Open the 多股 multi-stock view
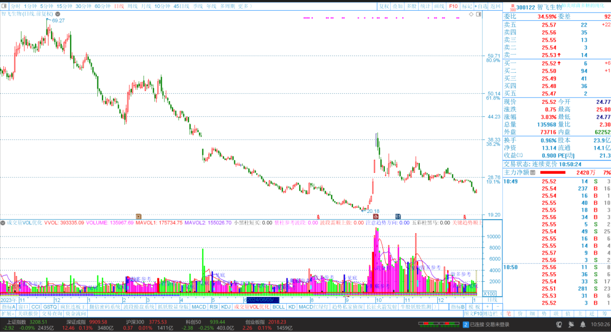 point(411,6)
